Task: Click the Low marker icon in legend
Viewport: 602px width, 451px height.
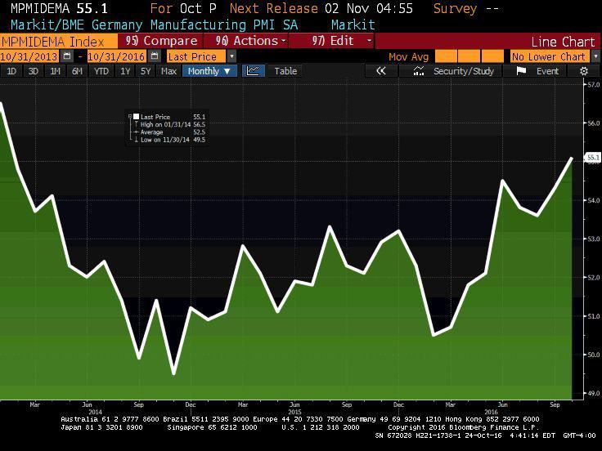Action: [x=136, y=140]
